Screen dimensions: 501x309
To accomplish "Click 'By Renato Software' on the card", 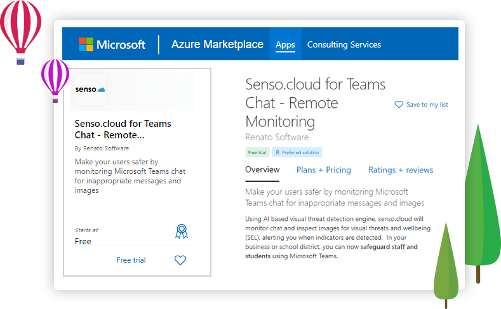I will pyautogui.click(x=102, y=148).
